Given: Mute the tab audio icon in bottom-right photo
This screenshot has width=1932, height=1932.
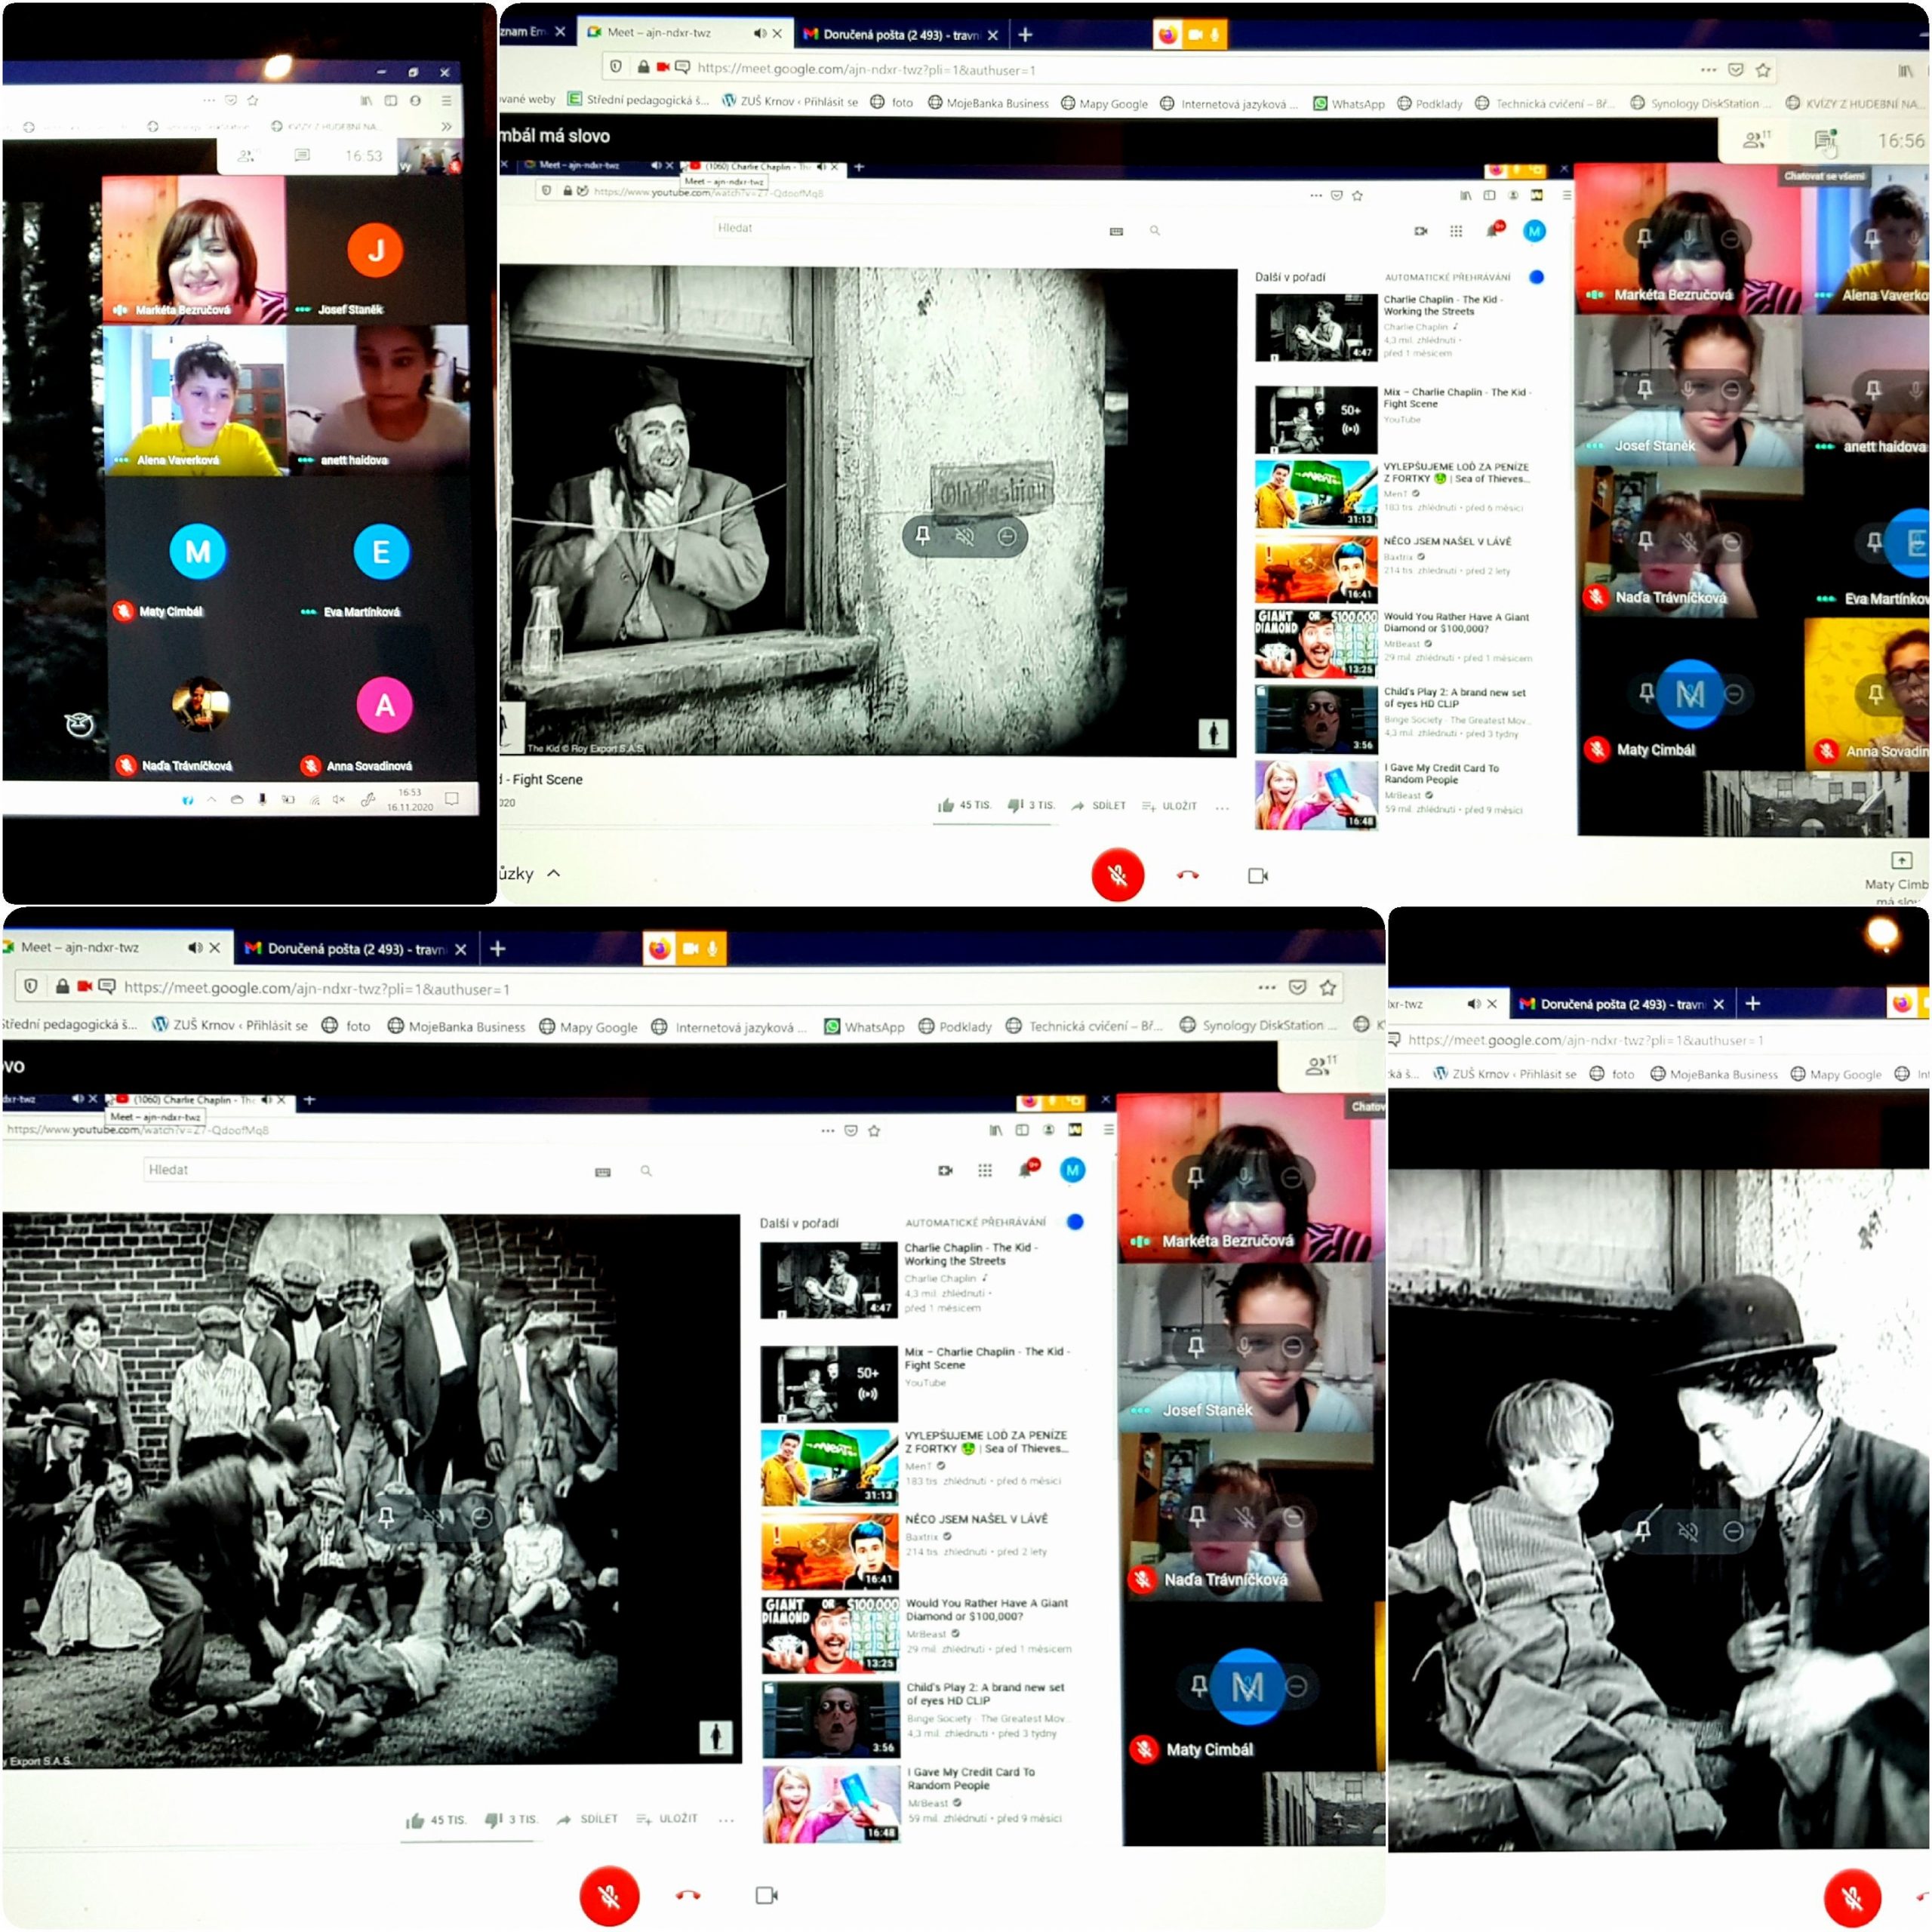Looking at the screenshot, I should [x=1473, y=1003].
